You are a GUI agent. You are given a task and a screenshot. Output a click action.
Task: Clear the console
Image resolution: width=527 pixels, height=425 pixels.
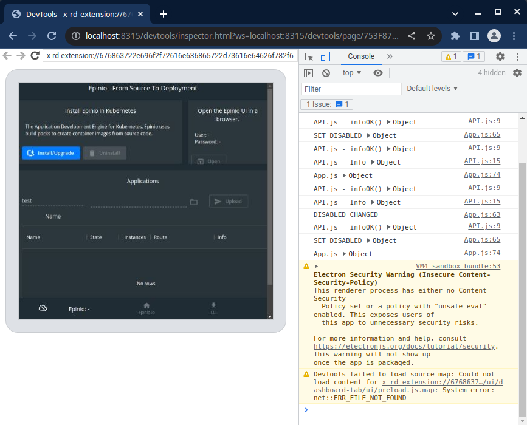click(326, 73)
